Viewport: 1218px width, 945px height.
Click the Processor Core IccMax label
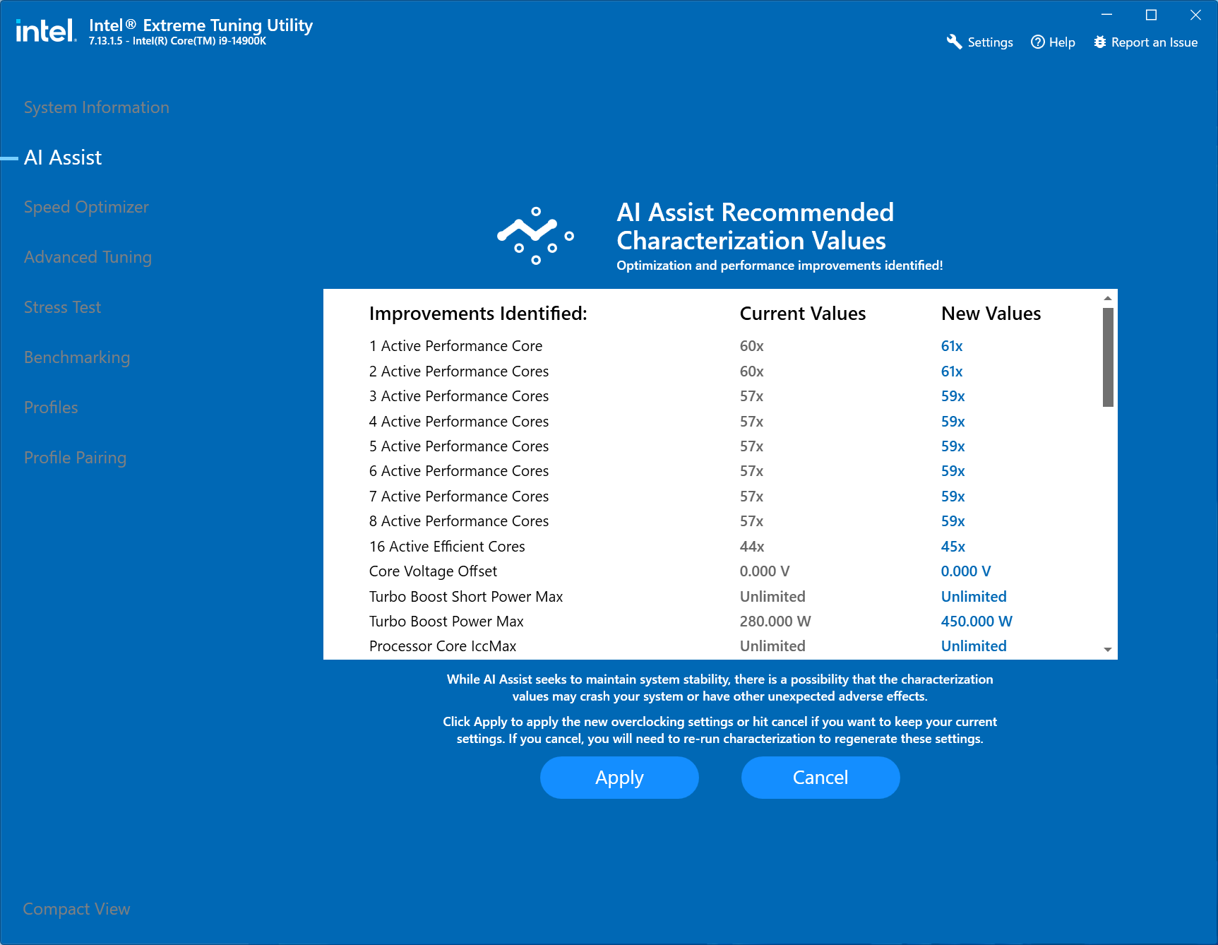(x=443, y=646)
